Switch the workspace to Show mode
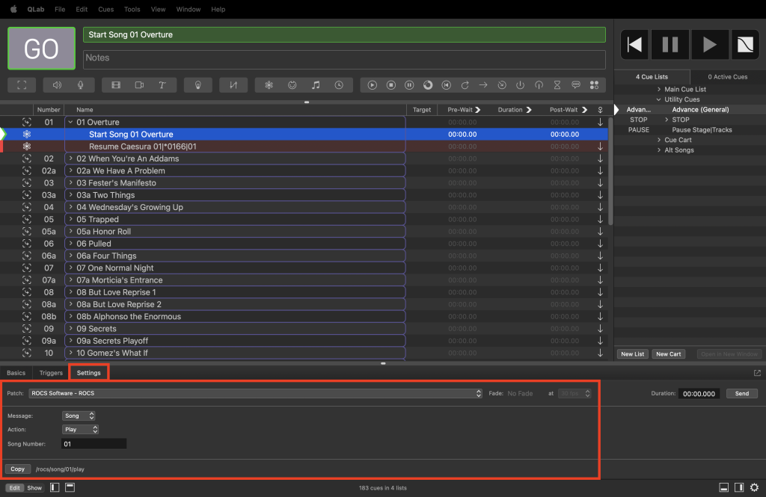Viewport: 766px width, 497px height. tap(34, 488)
